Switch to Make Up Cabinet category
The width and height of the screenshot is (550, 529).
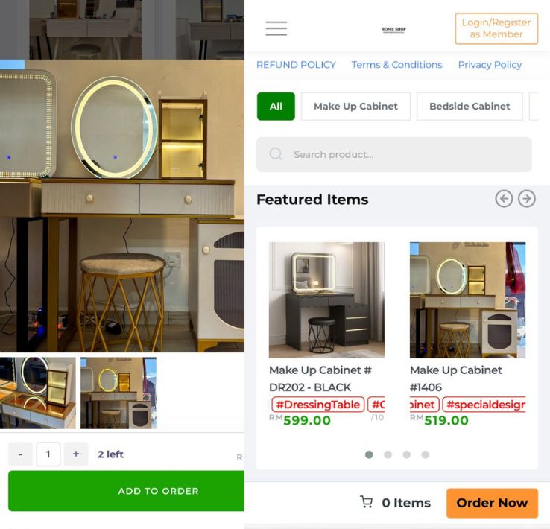click(x=355, y=107)
